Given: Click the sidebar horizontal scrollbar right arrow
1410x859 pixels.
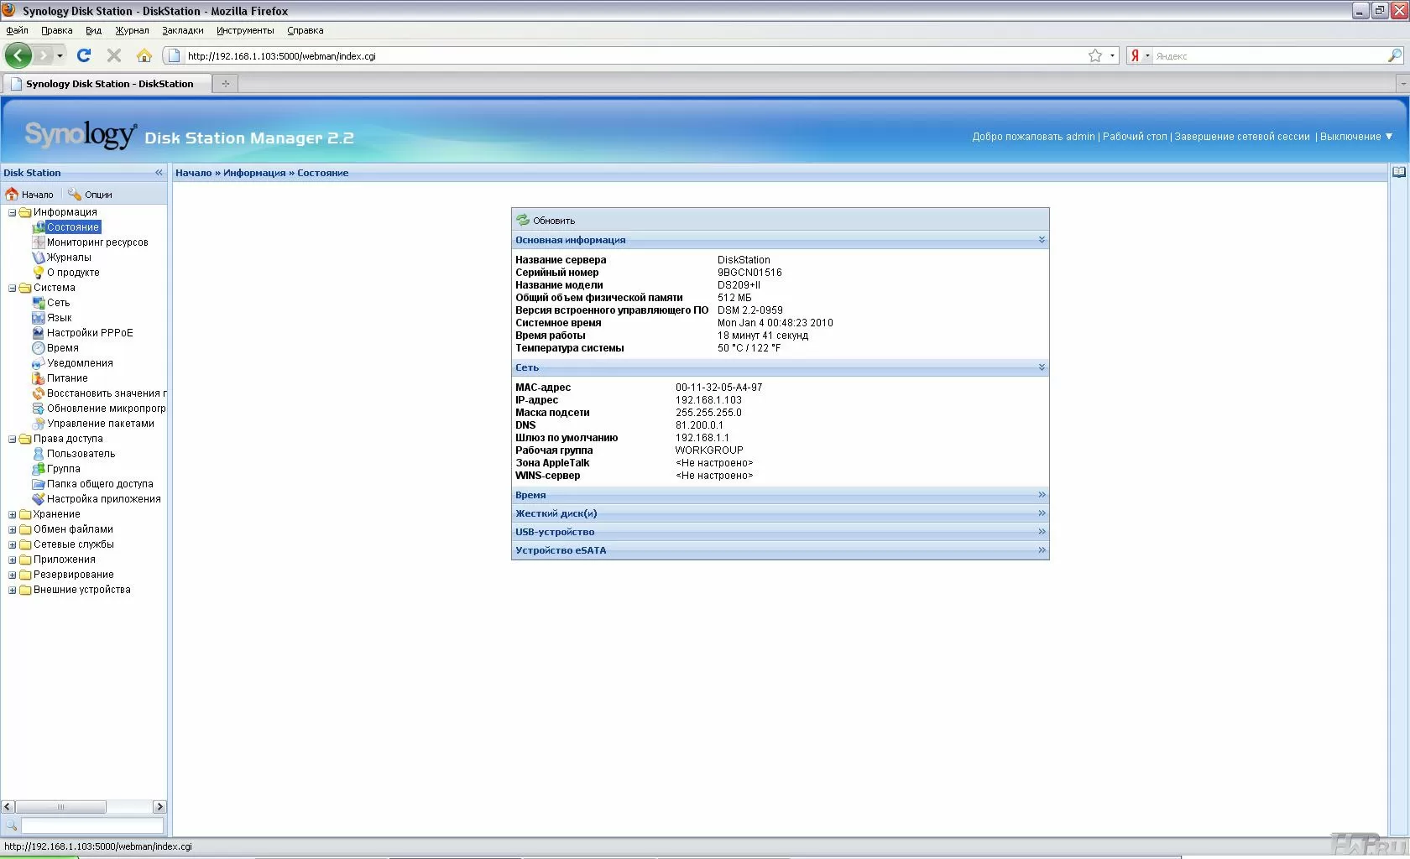Looking at the screenshot, I should coord(159,807).
